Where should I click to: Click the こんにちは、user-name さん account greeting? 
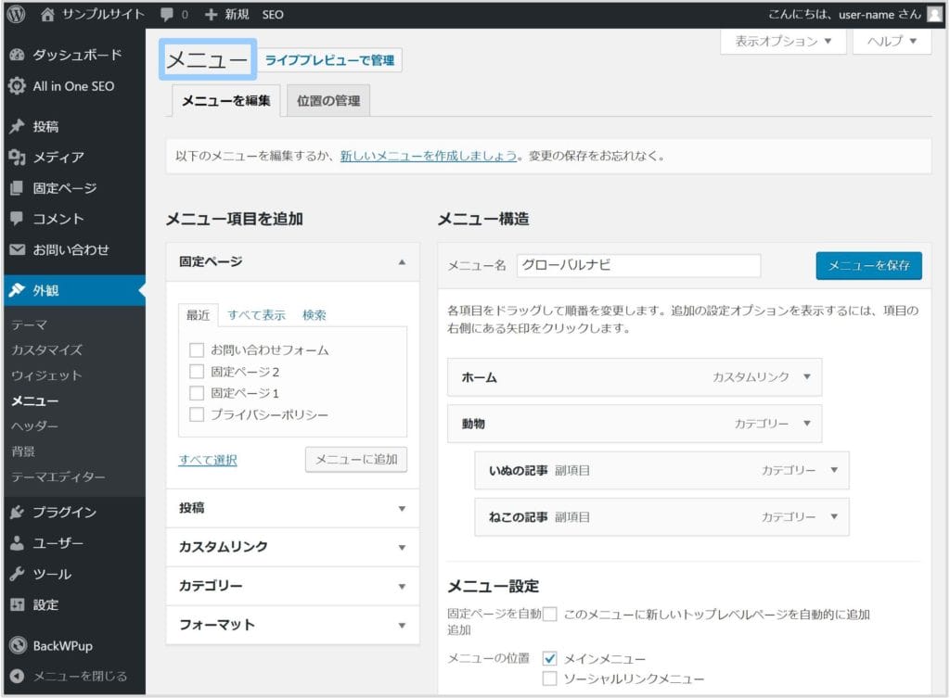tap(844, 15)
